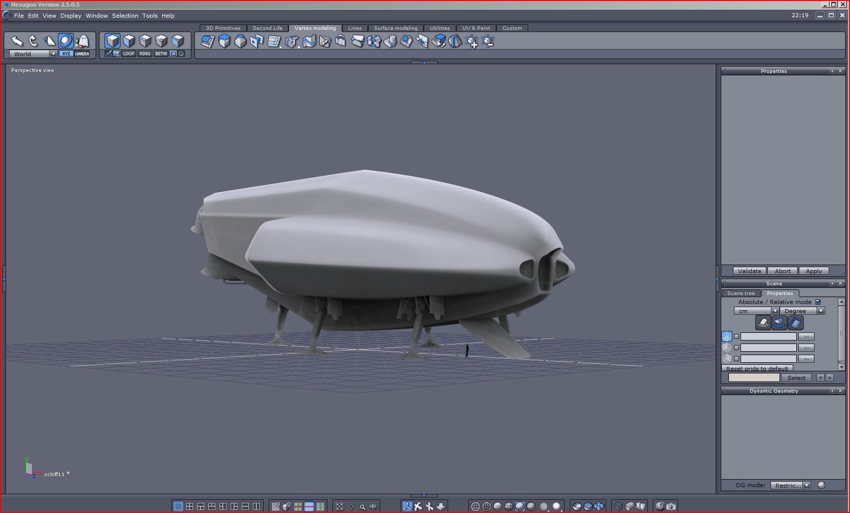The height and width of the screenshot is (513, 850).
Task: Click the down arrow next to Select
Action: pyautogui.click(x=821, y=378)
